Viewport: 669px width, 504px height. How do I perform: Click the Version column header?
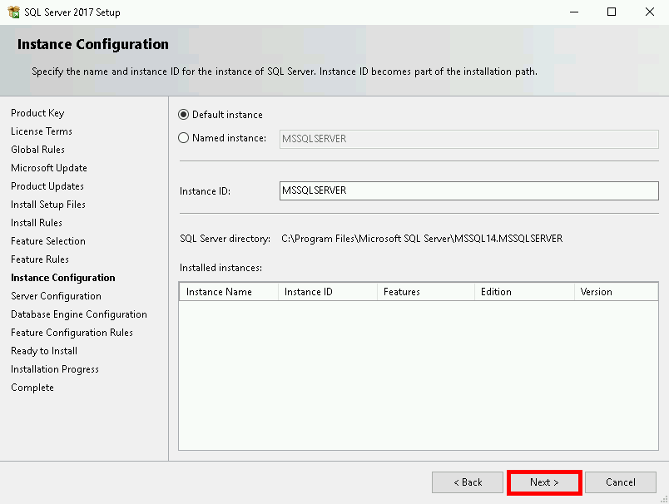tap(615, 292)
